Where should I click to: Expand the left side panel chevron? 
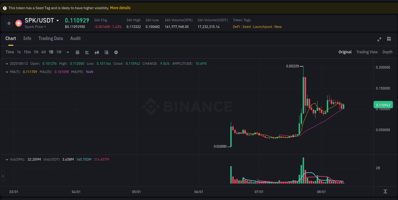(3, 176)
